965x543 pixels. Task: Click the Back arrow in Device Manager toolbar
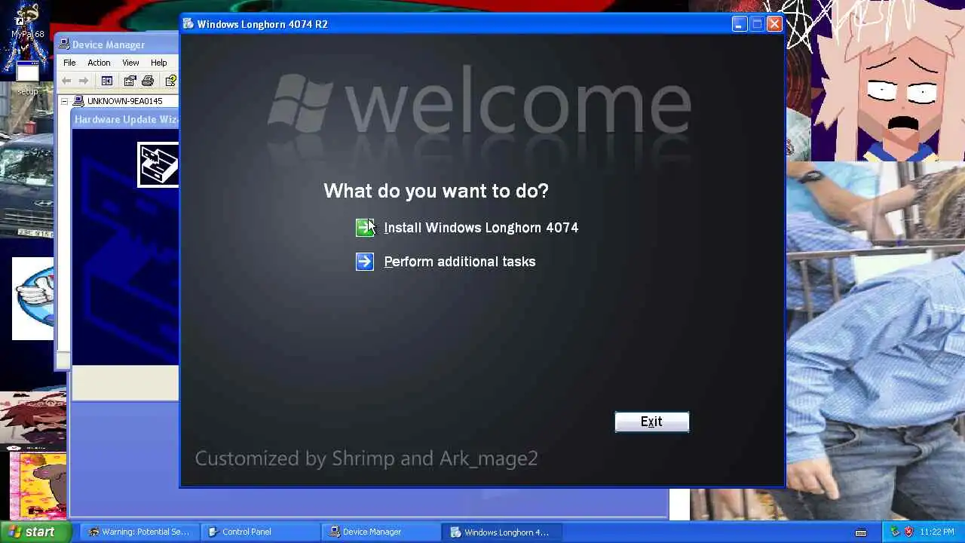66,81
